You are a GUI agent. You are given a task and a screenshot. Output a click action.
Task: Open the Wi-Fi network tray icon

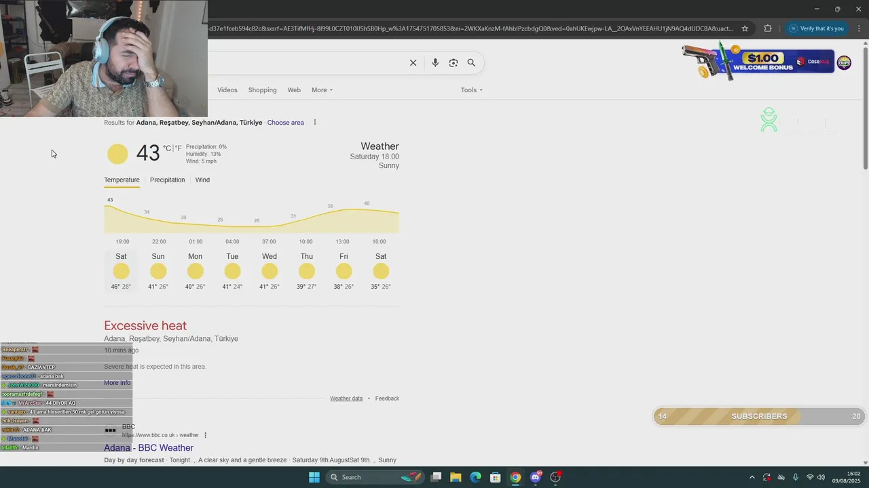pyautogui.click(x=810, y=477)
